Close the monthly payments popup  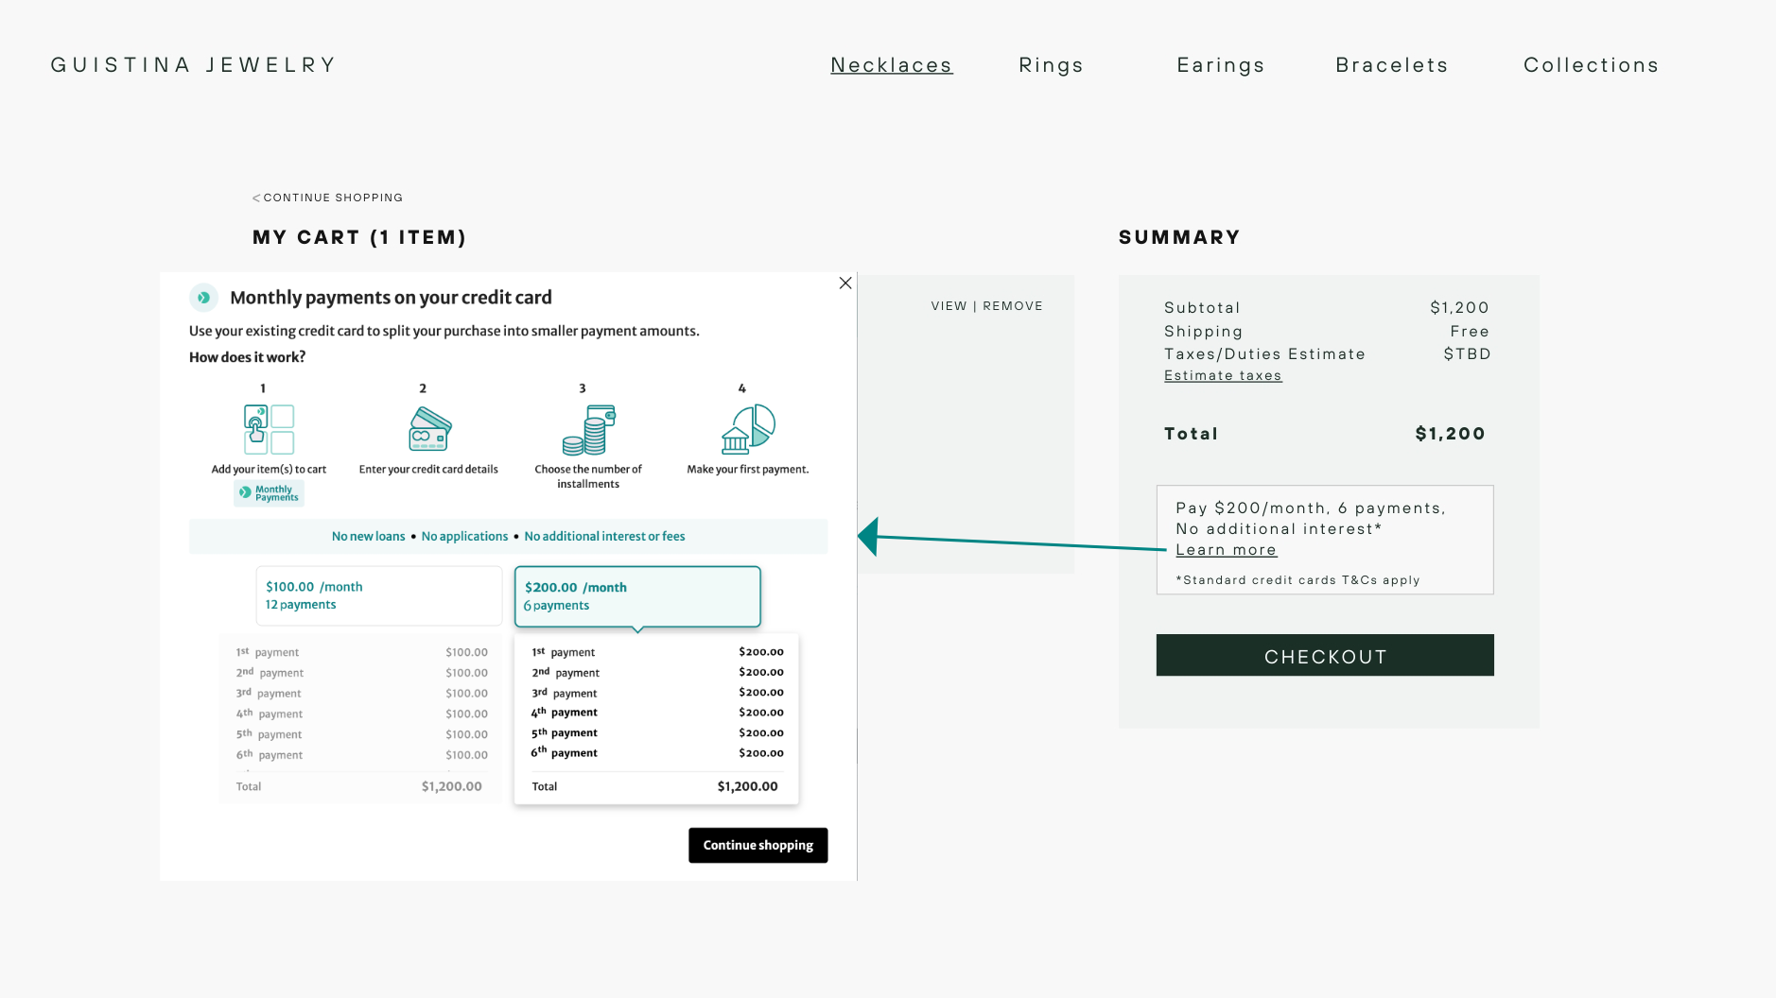click(x=845, y=284)
